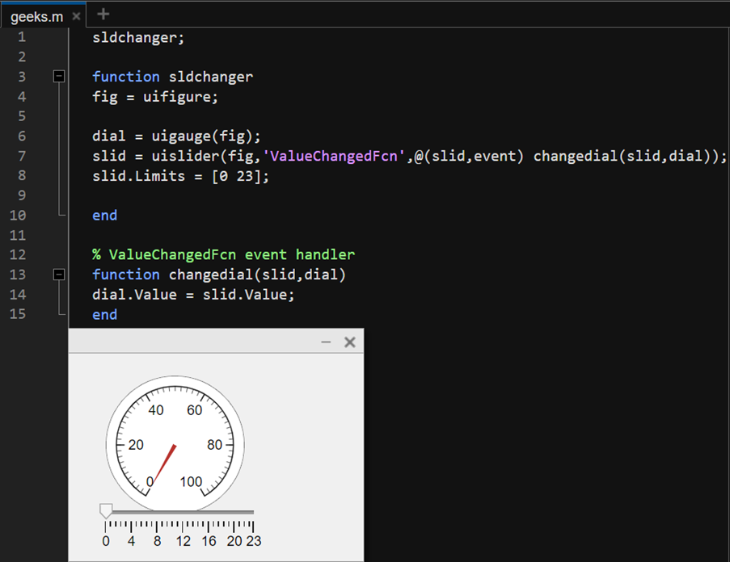This screenshot has width=730, height=562.
Task: Click line number 13 in gutter
Action: 18,275
